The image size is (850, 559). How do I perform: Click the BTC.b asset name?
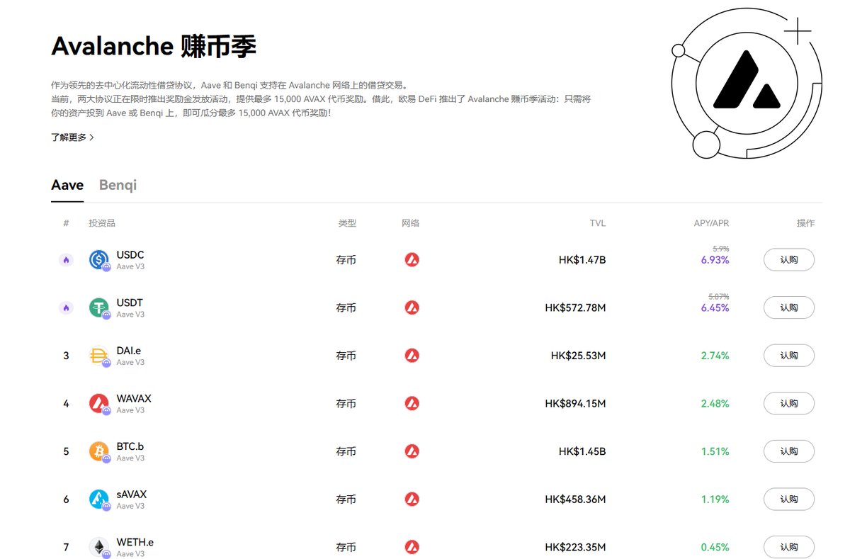pyautogui.click(x=130, y=446)
